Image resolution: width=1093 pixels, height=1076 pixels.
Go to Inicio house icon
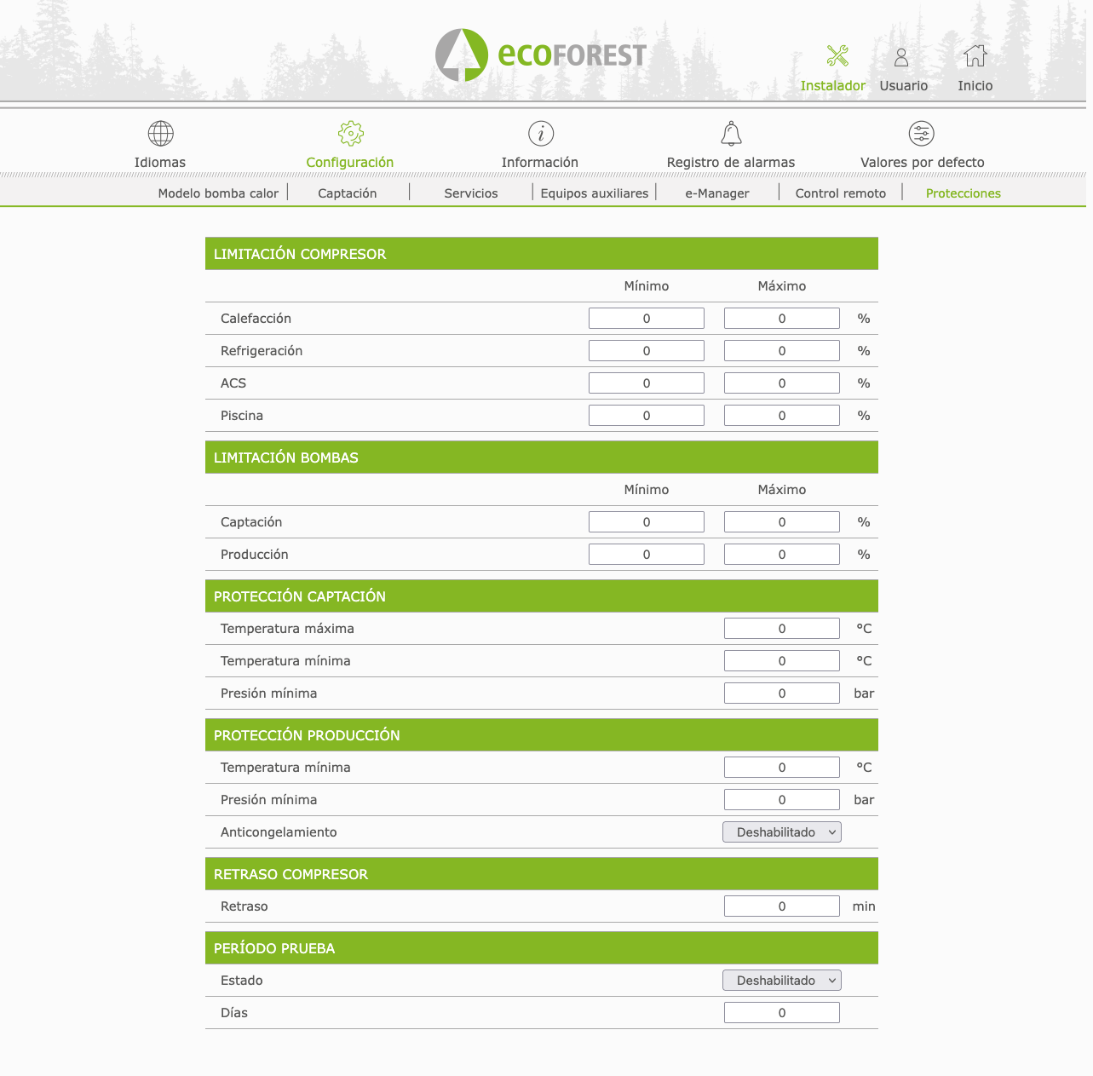pyautogui.click(x=975, y=56)
